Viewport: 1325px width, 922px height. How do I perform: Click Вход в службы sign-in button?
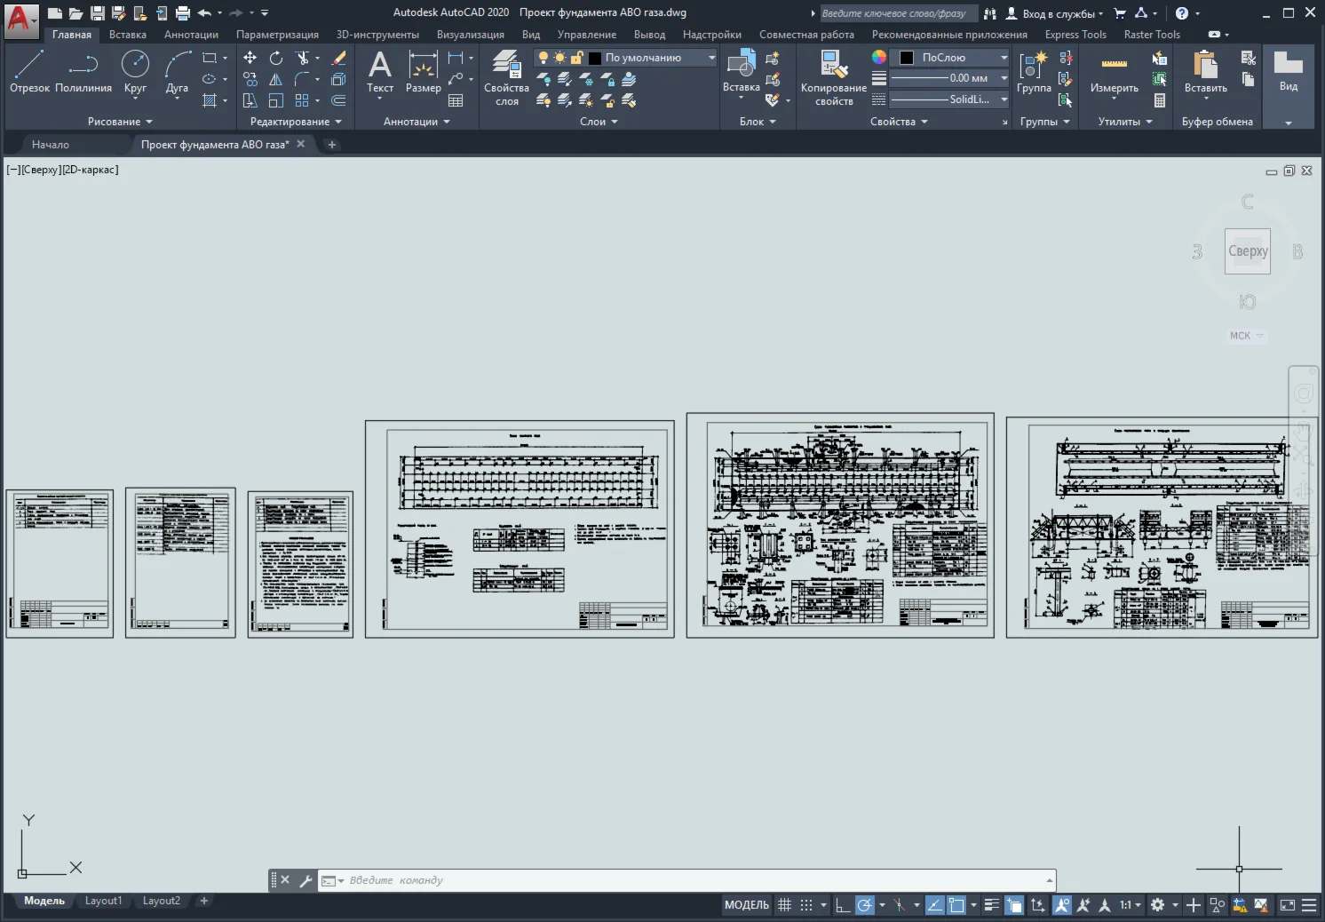(x=1055, y=13)
